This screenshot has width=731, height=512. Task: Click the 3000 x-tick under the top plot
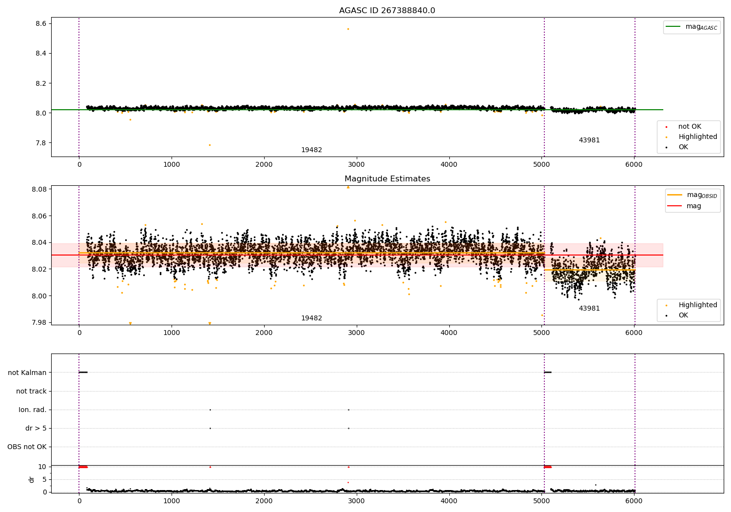click(x=357, y=165)
